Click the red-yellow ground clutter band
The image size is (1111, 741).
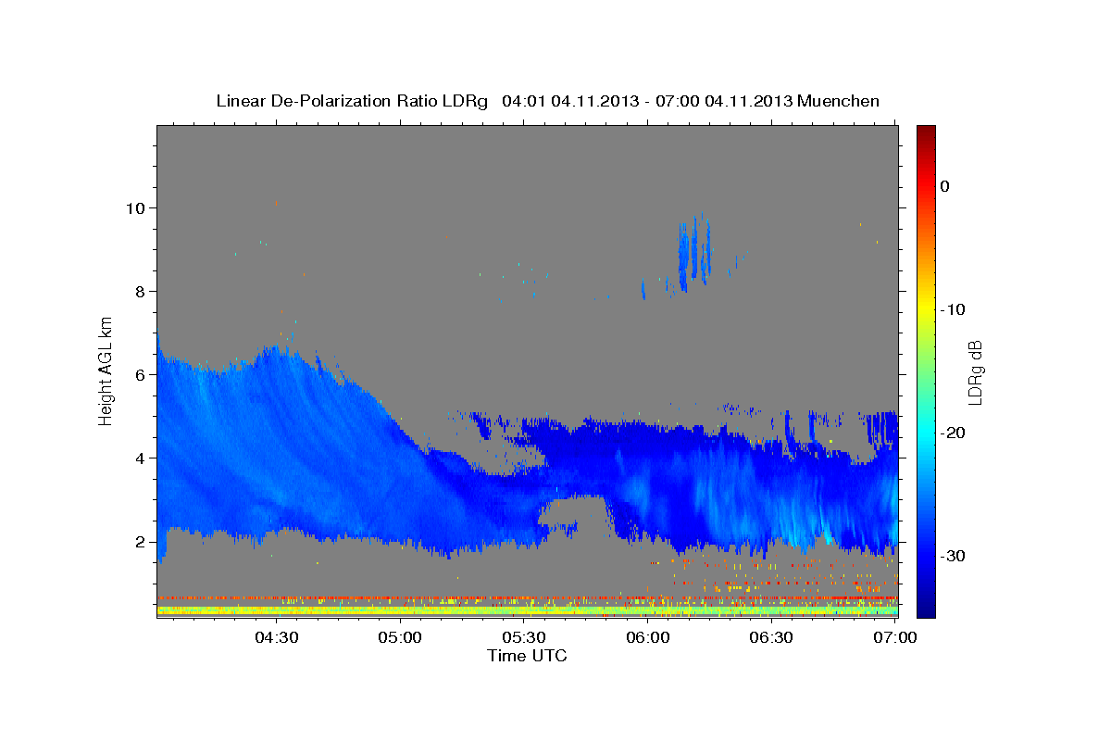pyautogui.click(x=527, y=606)
